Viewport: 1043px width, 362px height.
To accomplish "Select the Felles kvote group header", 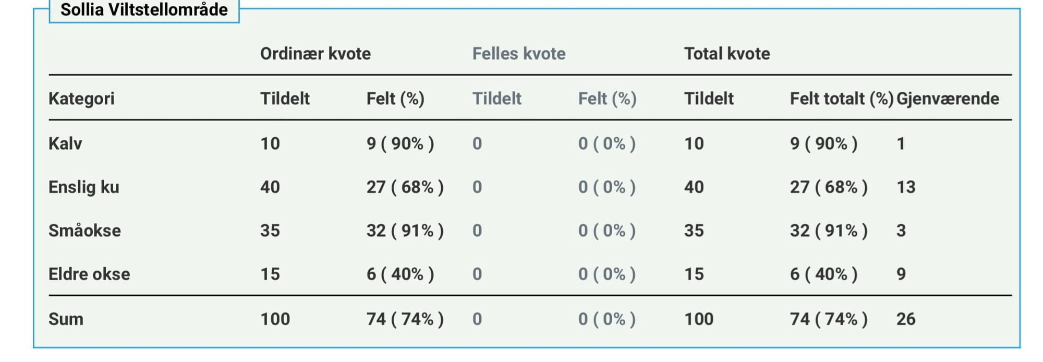I will (519, 54).
